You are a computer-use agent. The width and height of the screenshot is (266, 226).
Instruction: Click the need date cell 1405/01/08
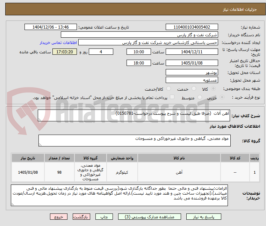(28, 172)
